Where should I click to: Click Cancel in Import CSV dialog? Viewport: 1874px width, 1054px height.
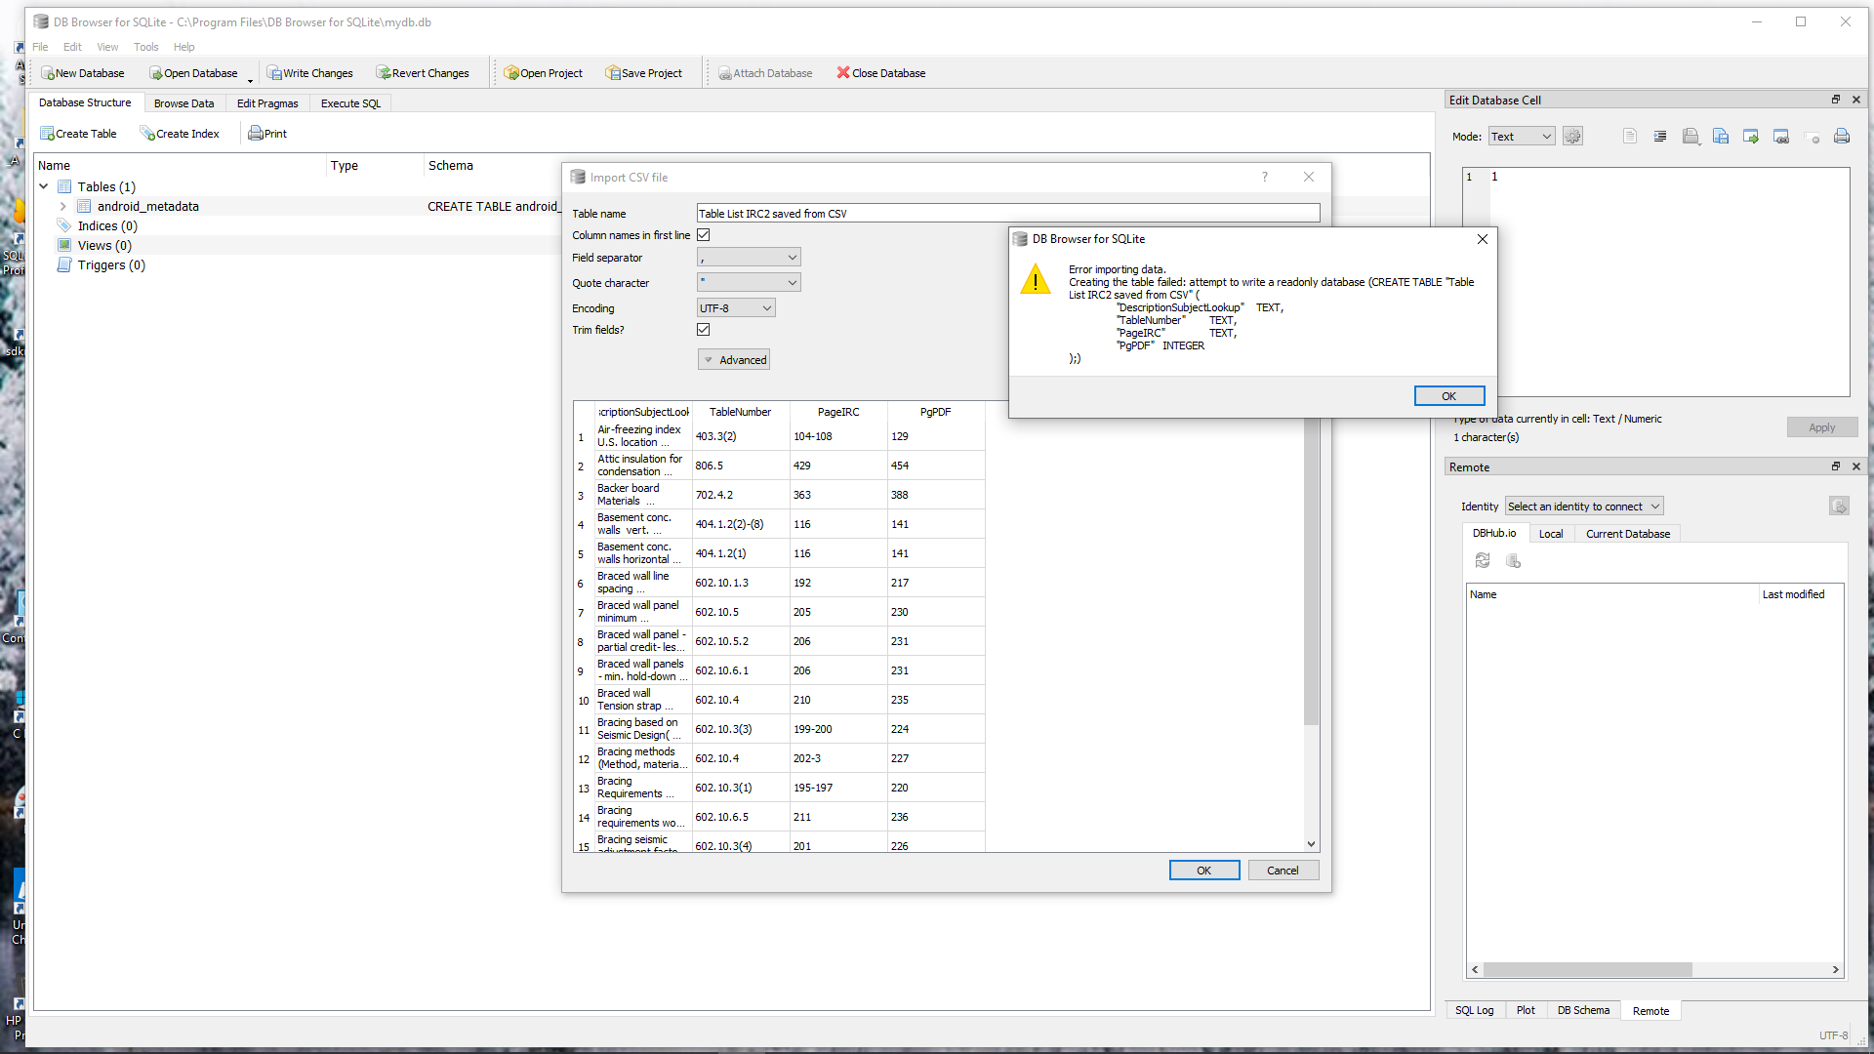(x=1283, y=871)
